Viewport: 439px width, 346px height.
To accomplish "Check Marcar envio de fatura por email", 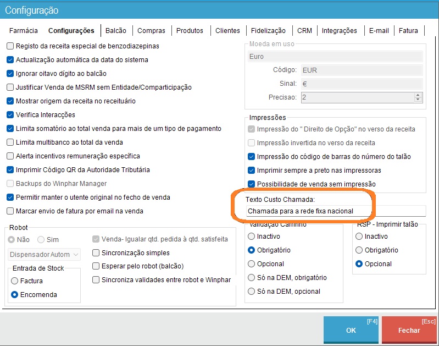I will point(10,211).
